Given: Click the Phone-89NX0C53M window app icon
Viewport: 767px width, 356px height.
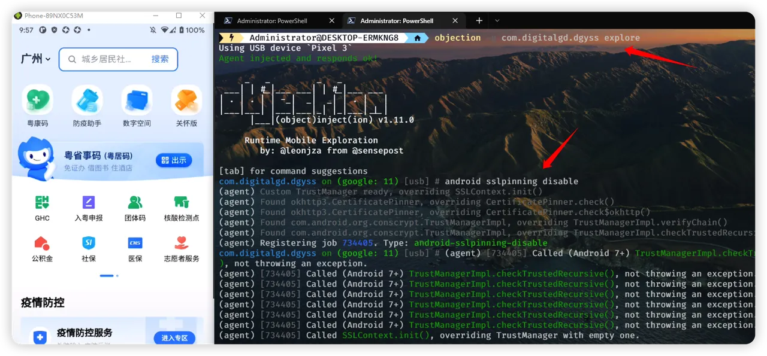Looking at the screenshot, I should [x=18, y=16].
